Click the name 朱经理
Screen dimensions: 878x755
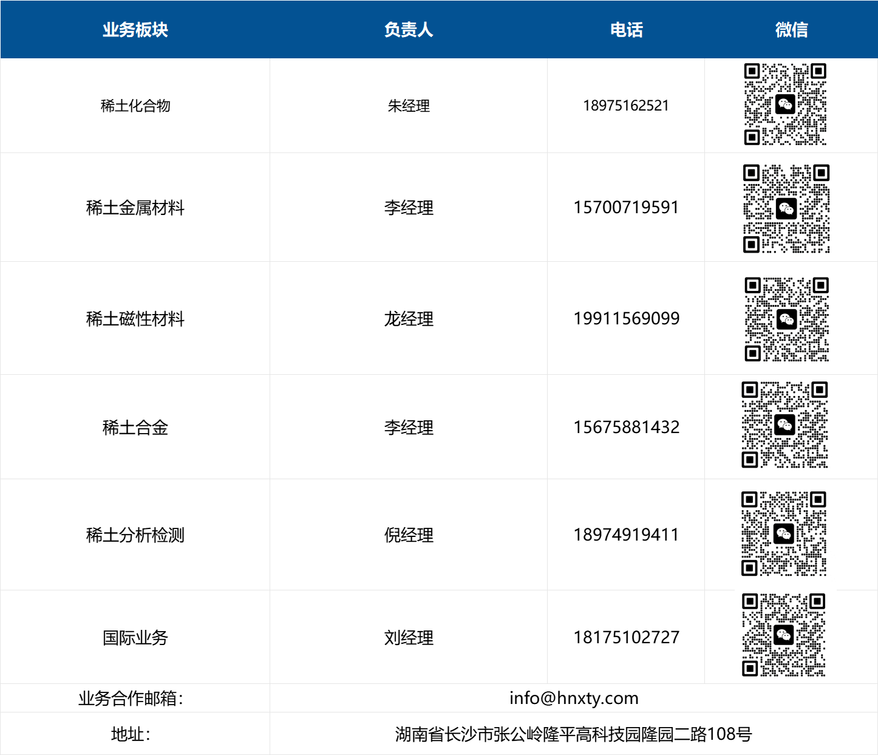[409, 106]
